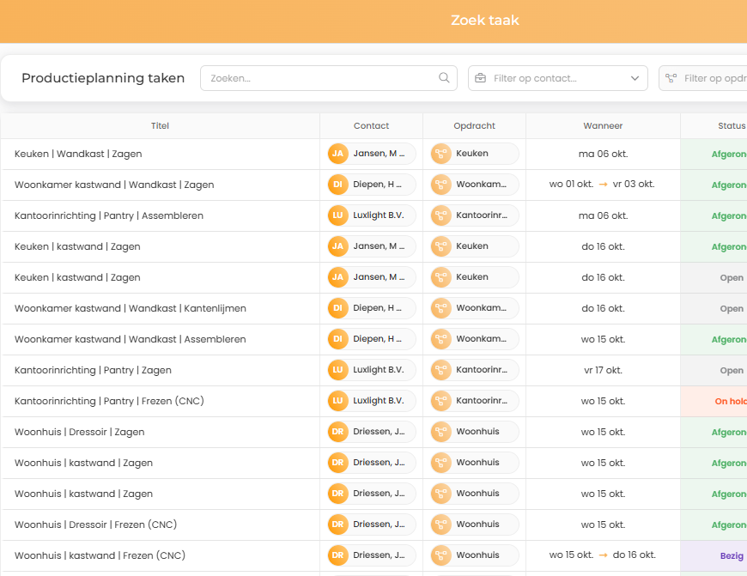Click the JA avatar in first row
Screen dimensions: 747x576
(338, 154)
